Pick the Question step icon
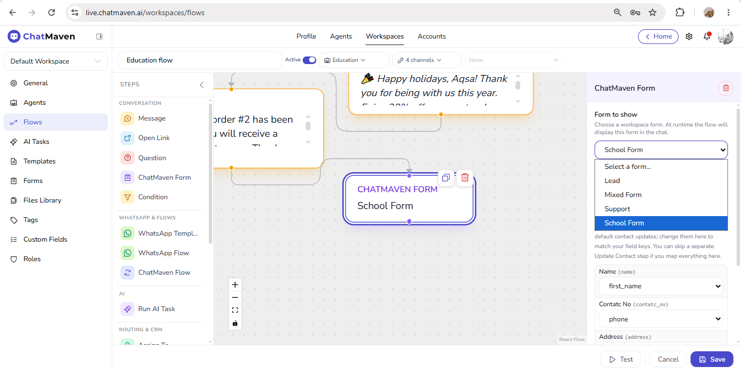Image resolution: width=741 pixels, height=373 pixels. 127,158
